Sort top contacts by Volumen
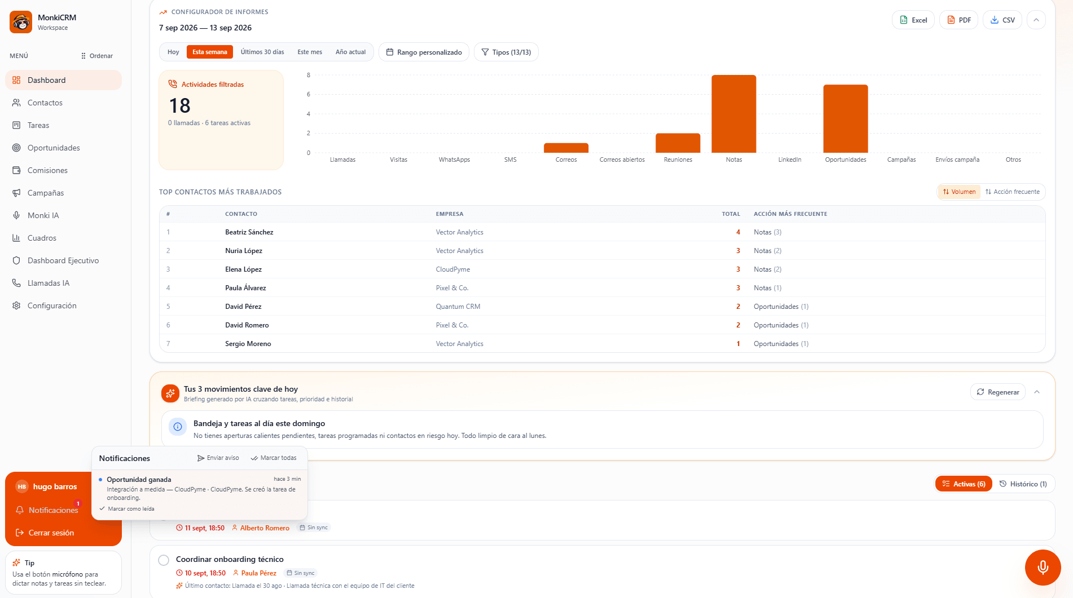This screenshot has height=598, width=1073. 959,192
